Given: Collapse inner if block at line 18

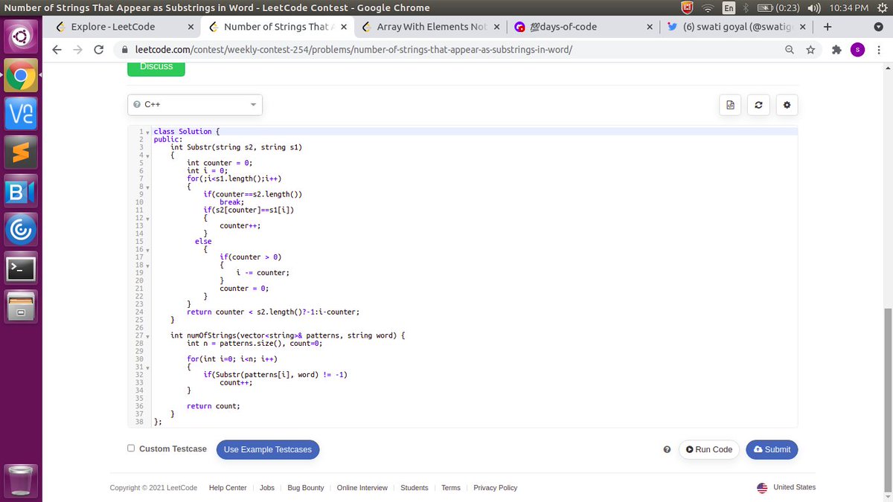Looking at the screenshot, I should click(x=147, y=266).
